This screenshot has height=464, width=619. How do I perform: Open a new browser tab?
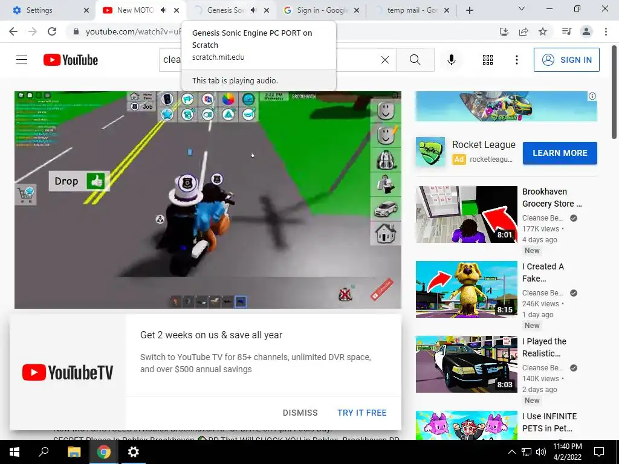pos(469,10)
